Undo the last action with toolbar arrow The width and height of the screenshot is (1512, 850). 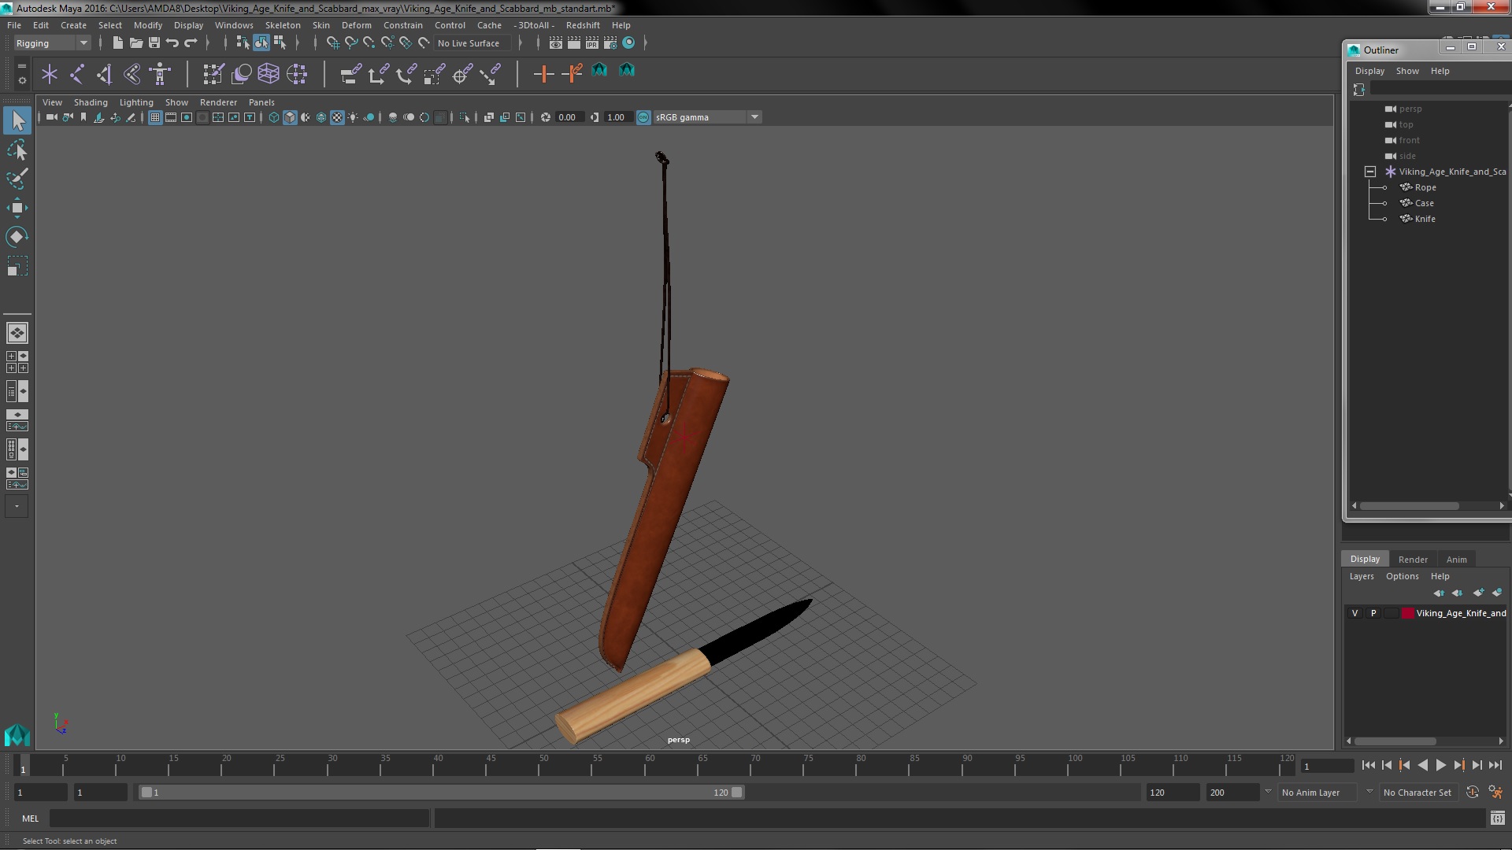172,42
